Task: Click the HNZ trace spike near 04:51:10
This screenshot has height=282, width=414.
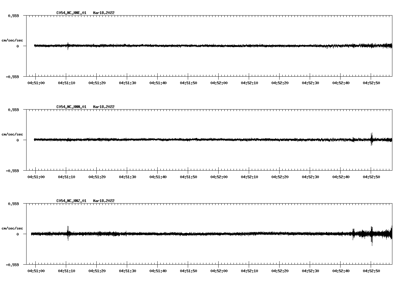Action: tap(68, 233)
